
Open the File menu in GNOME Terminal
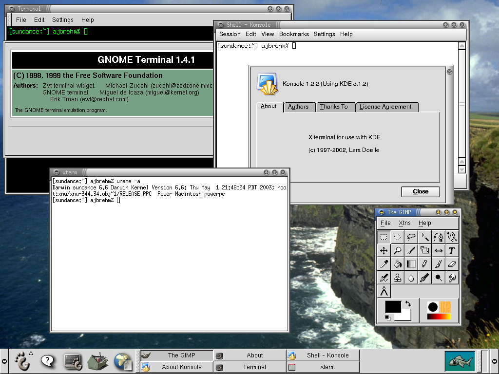tap(21, 19)
